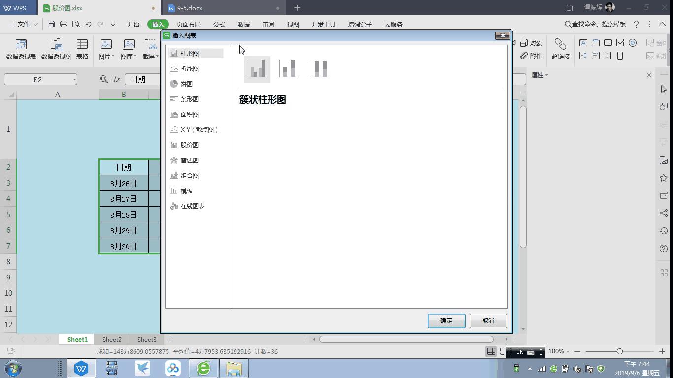The width and height of the screenshot is (673, 378).
Task: Insert a 数据透视图
Action: click(x=56, y=49)
